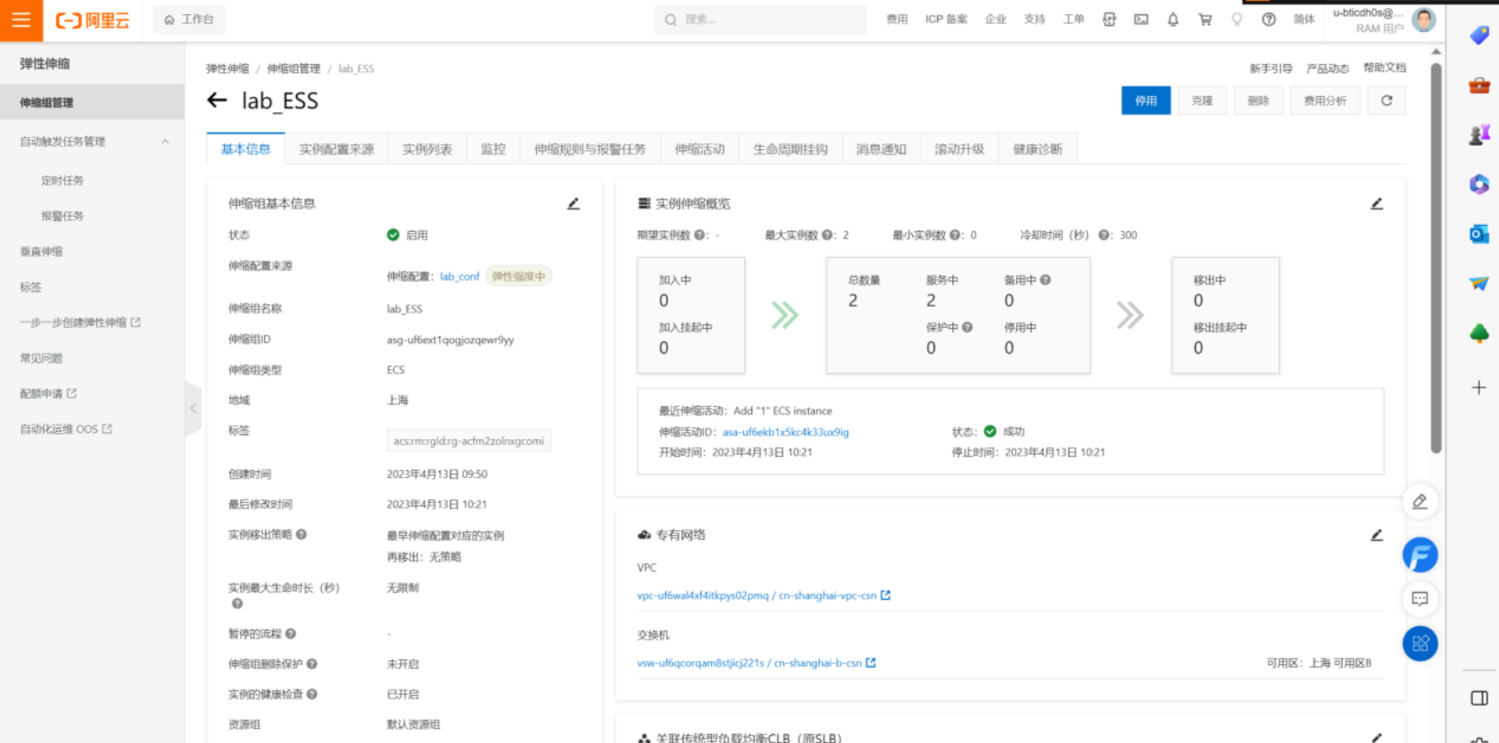The width and height of the screenshot is (1499, 743).
Task: Open the 健康诊断 tab
Action: tap(1038, 149)
